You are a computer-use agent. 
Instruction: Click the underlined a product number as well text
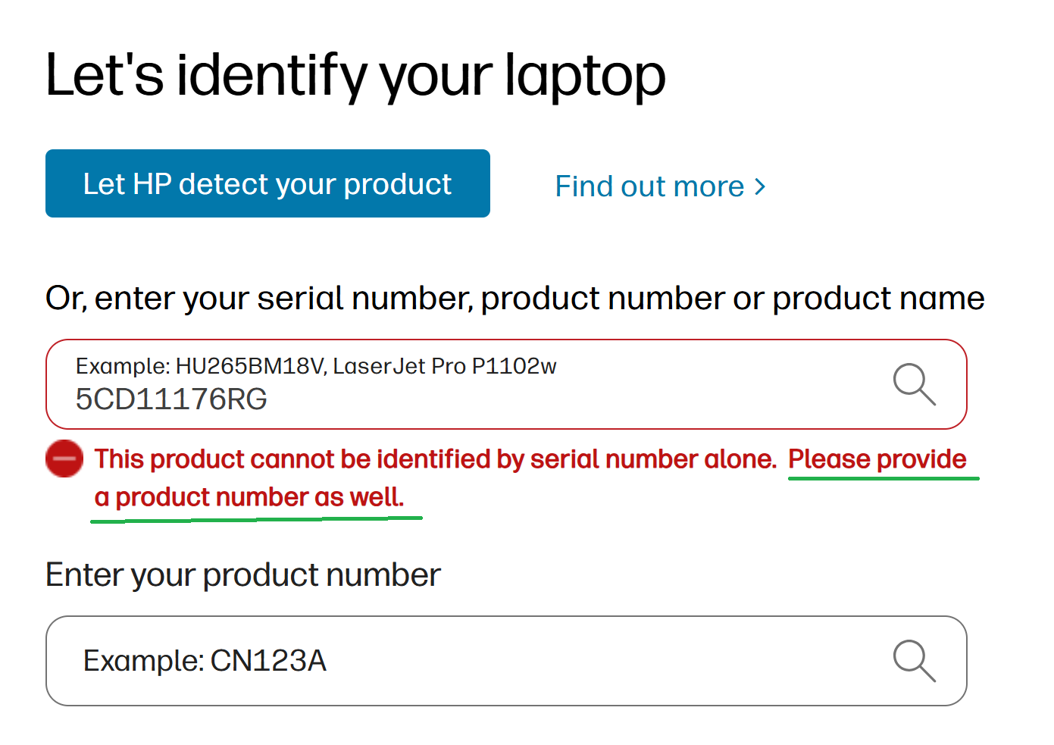coord(249,497)
